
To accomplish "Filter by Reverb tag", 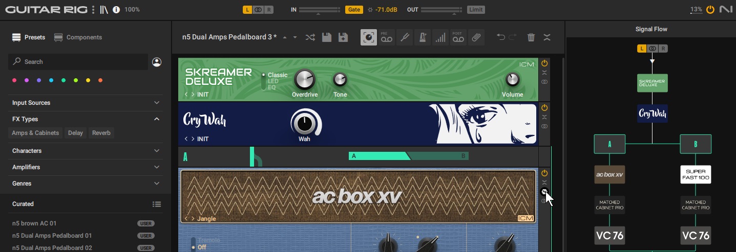I will coord(101,133).
